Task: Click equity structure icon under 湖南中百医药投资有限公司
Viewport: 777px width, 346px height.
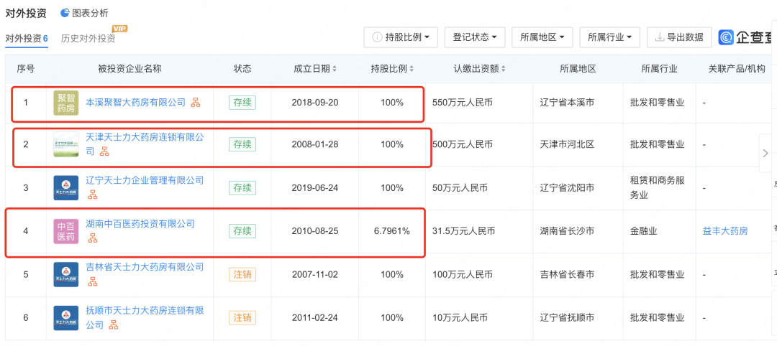Action: click(92, 238)
